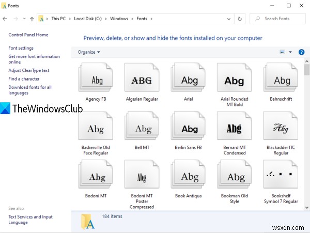Open Font settings link
Image resolution: width=310 pixels, height=233 pixels.
(21, 48)
